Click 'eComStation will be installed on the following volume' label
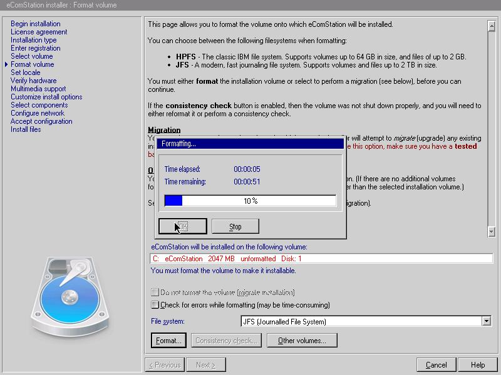Image resolution: width=501 pixels, height=375 pixels. click(x=229, y=247)
